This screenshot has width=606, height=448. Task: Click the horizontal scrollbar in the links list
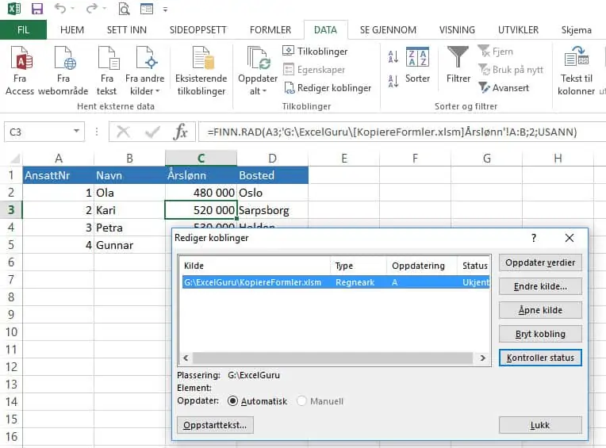333,358
